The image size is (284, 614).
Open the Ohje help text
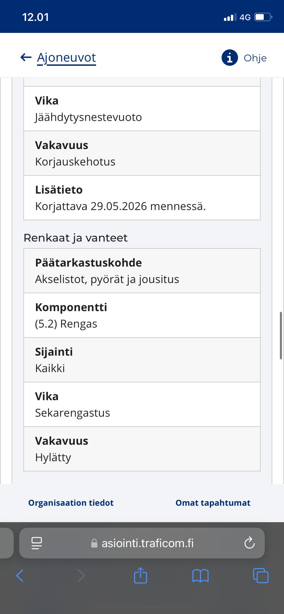255,58
